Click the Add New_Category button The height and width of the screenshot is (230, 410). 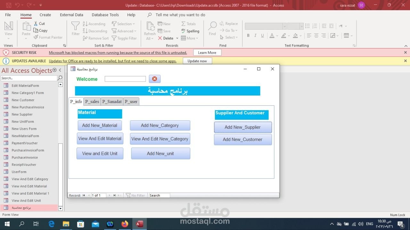pyautogui.click(x=160, y=125)
